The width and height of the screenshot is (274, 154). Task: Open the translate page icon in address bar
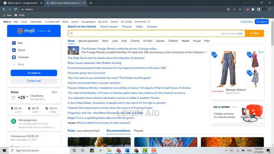(x=229, y=9)
